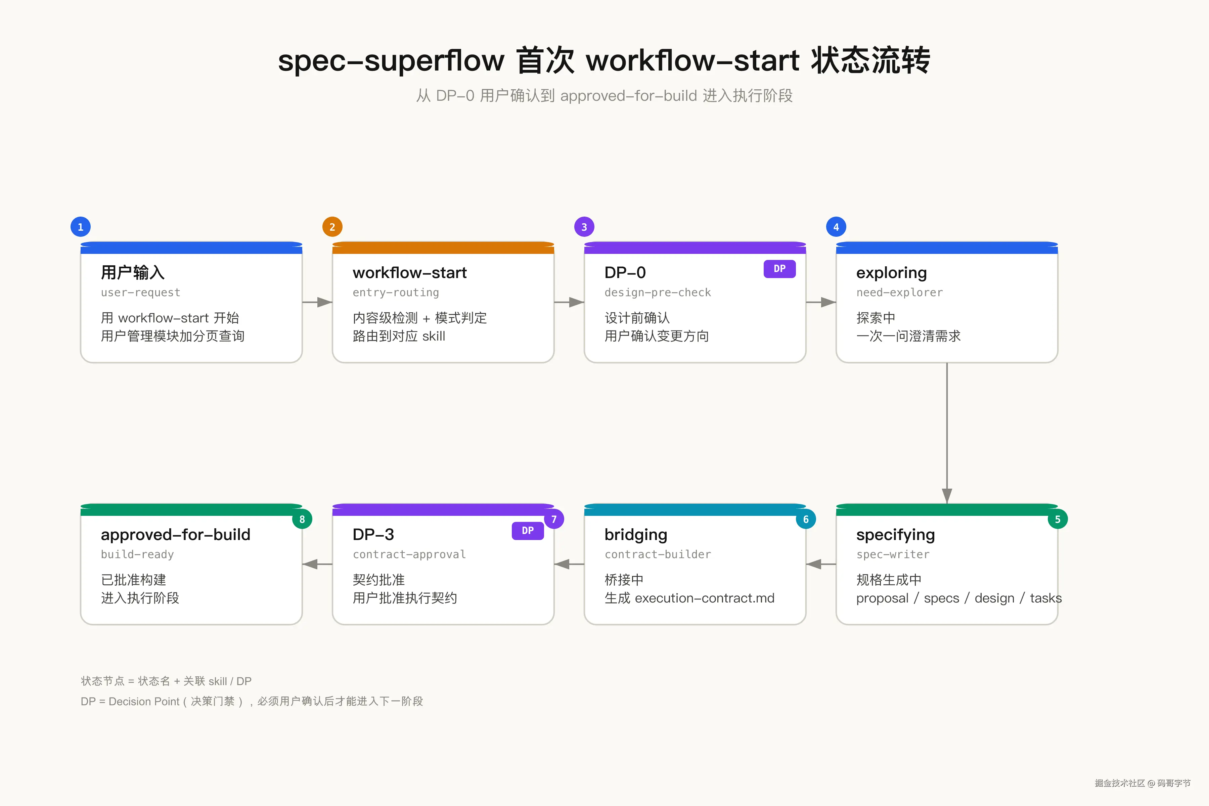
Task: Click purple number 7 circle badge
Action: 553,519
